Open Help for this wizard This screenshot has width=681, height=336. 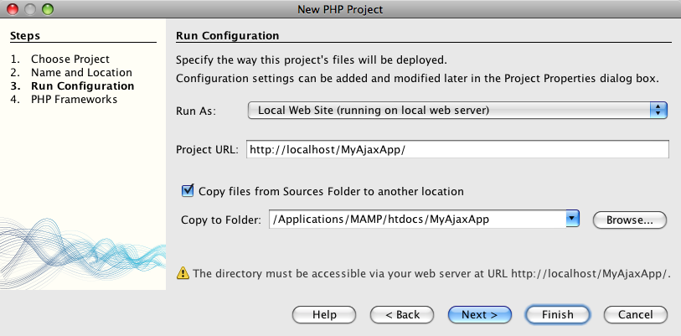(324, 315)
